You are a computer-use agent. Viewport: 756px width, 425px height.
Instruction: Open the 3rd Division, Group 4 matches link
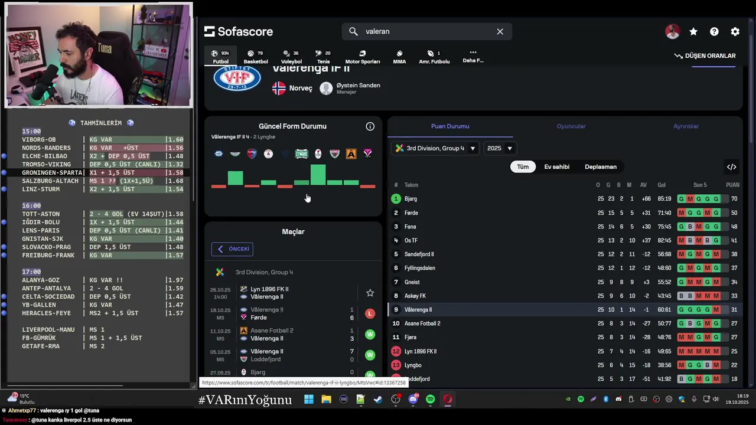point(264,272)
